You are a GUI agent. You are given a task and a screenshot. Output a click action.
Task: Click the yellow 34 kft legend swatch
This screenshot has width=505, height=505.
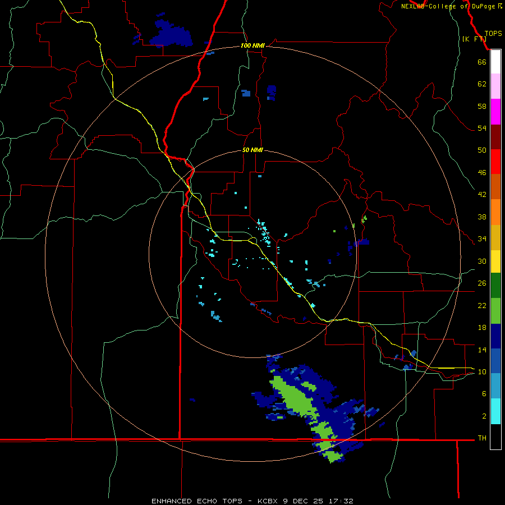[x=495, y=261]
